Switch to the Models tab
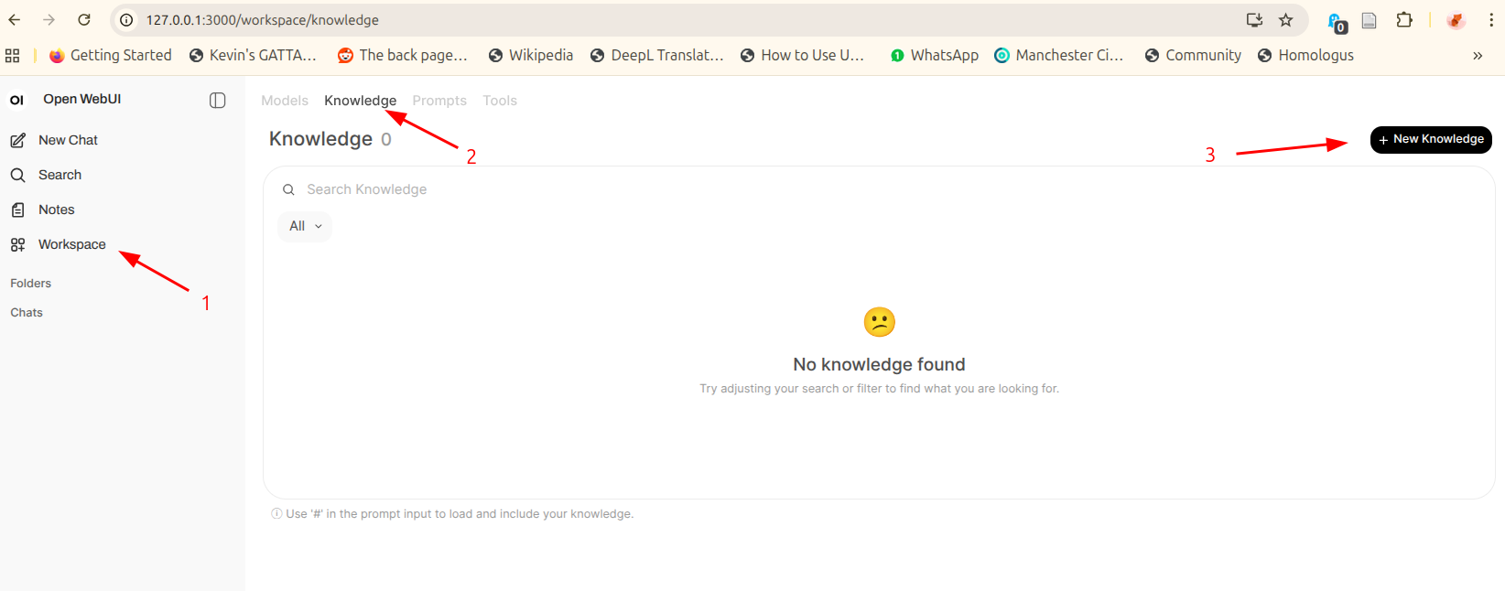This screenshot has width=1505, height=591. pos(285,101)
